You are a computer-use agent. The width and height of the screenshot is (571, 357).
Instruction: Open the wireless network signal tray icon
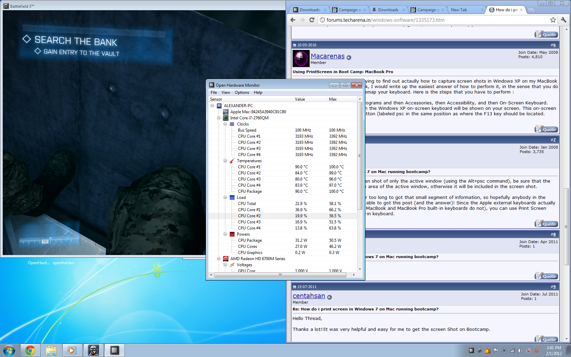point(512,351)
